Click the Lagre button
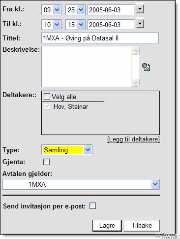This screenshot has height=239, width=180. tap(107, 225)
